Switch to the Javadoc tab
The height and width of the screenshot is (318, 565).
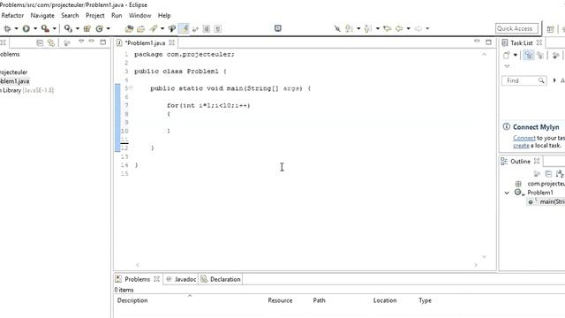pyautogui.click(x=181, y=279)
